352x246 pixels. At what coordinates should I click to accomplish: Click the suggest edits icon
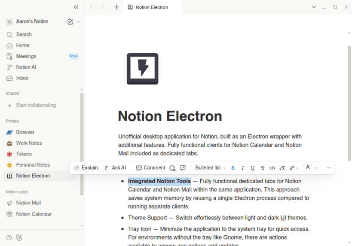[183, 168]
